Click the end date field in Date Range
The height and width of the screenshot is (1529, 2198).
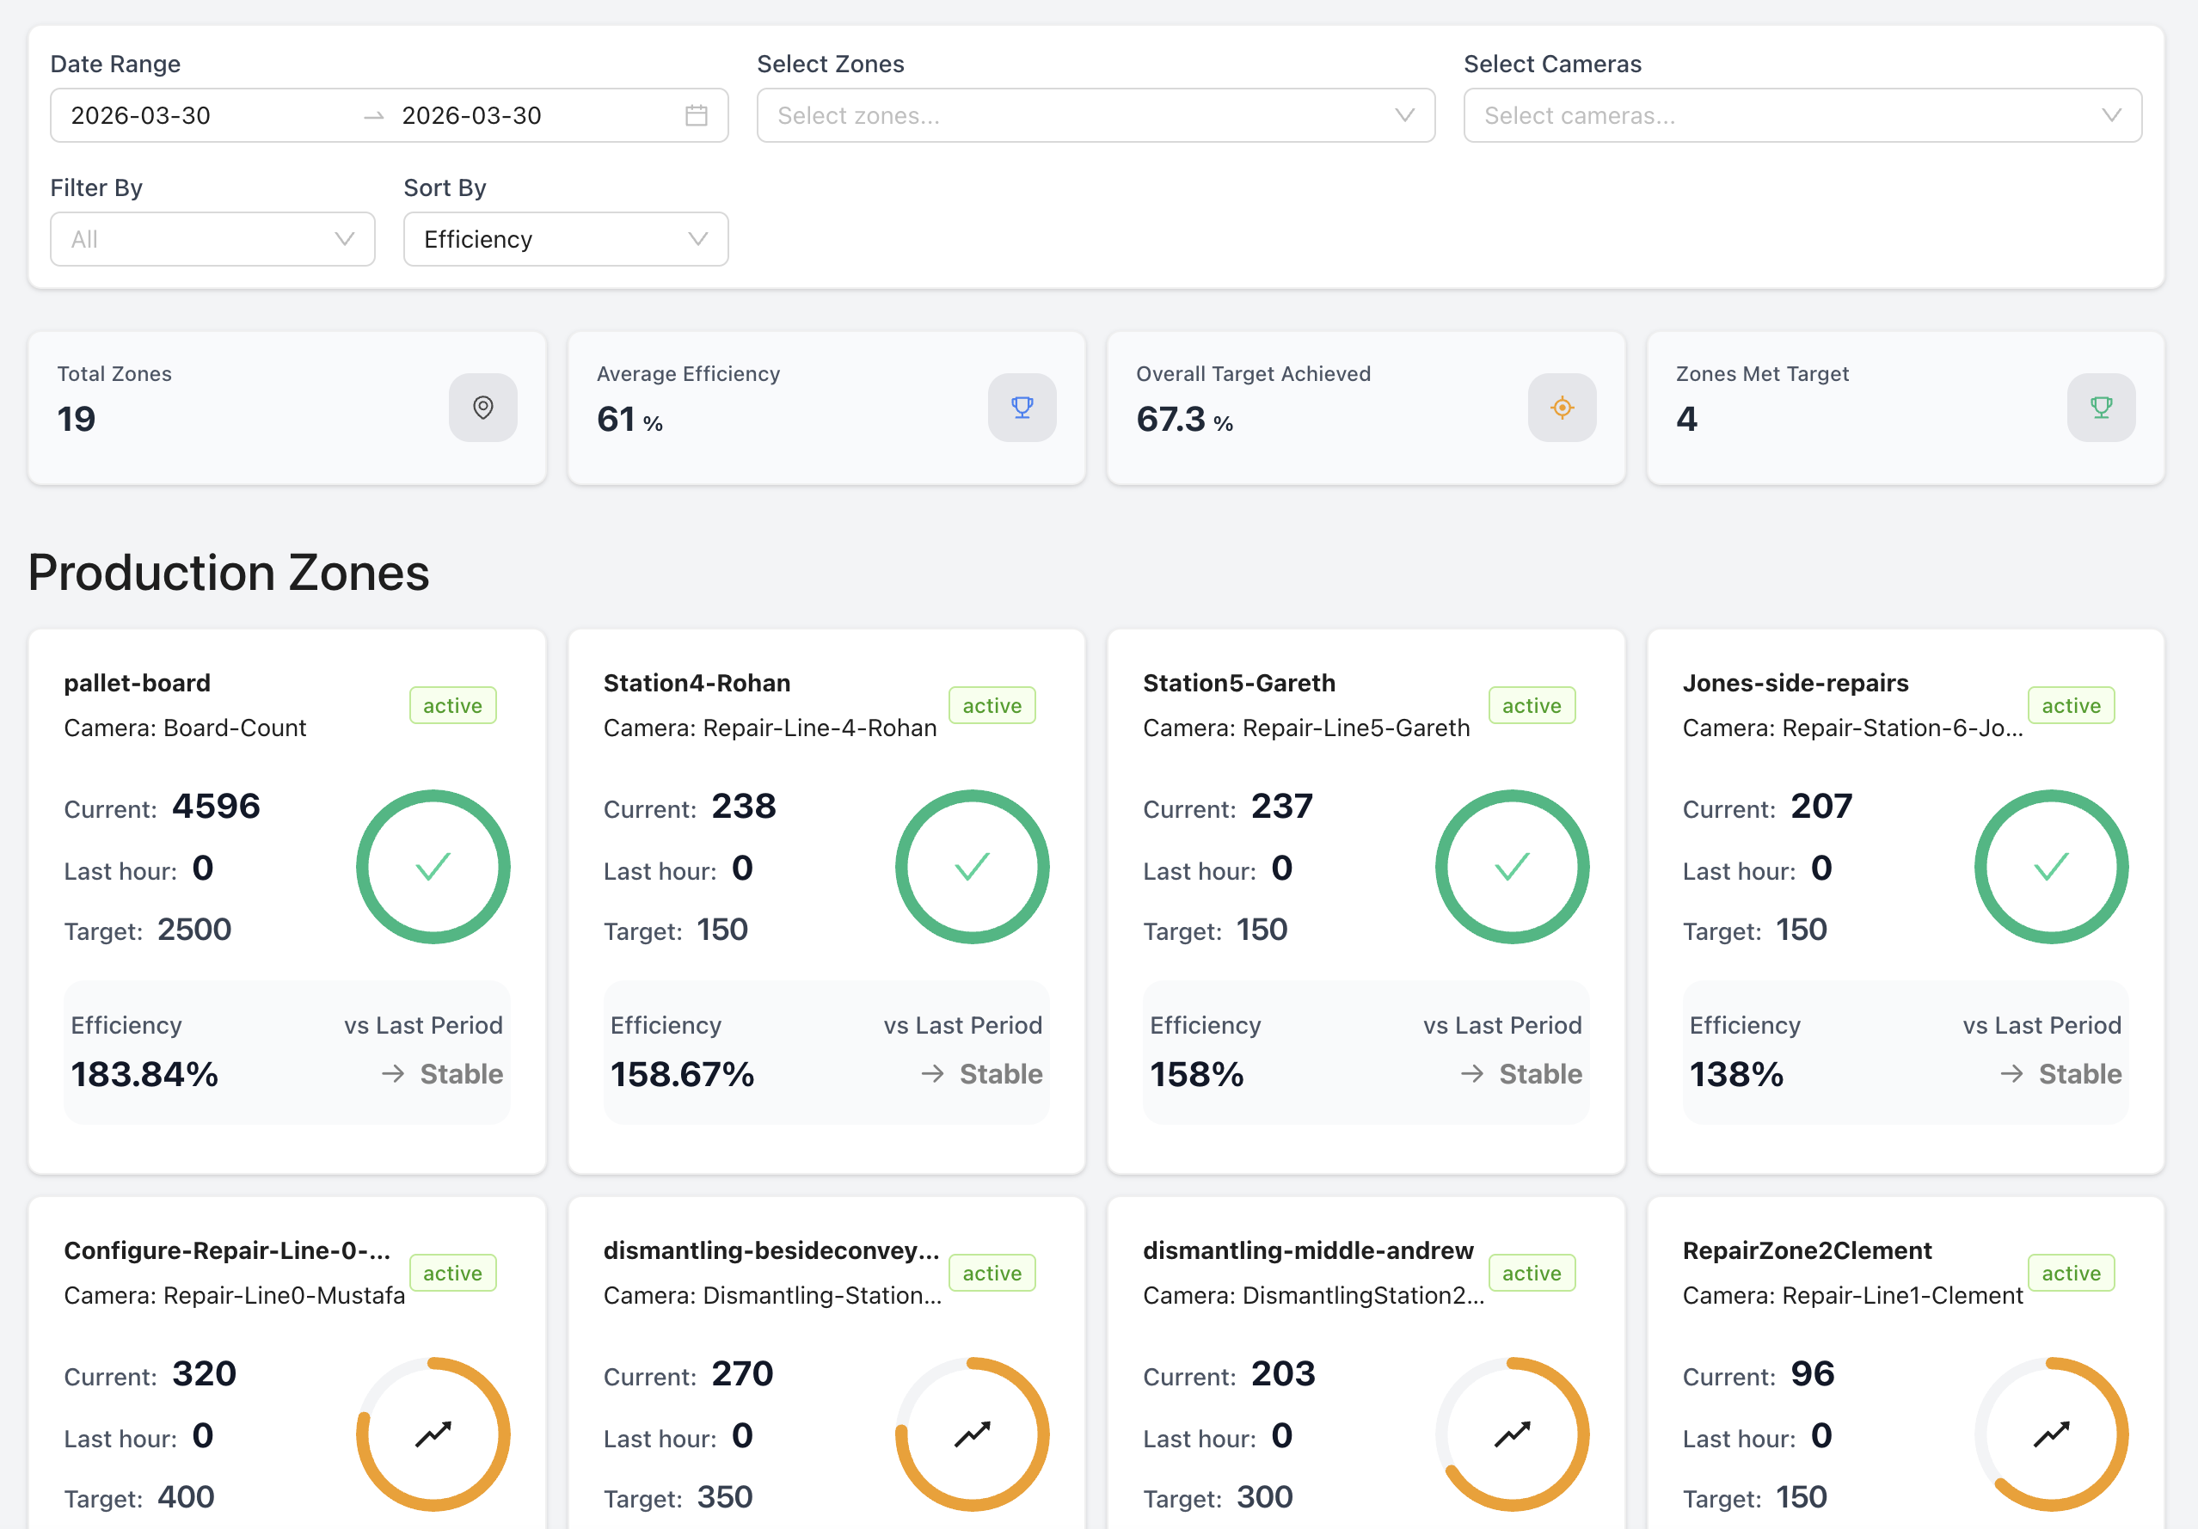click(471, 116)
